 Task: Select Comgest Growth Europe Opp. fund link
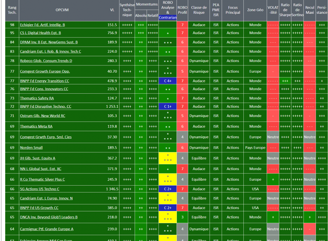click(45, 71)
